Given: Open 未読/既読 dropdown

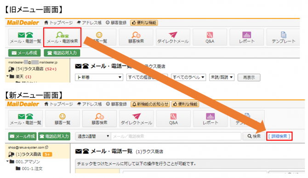Looking at the screenshot, I should click(222, 77).
